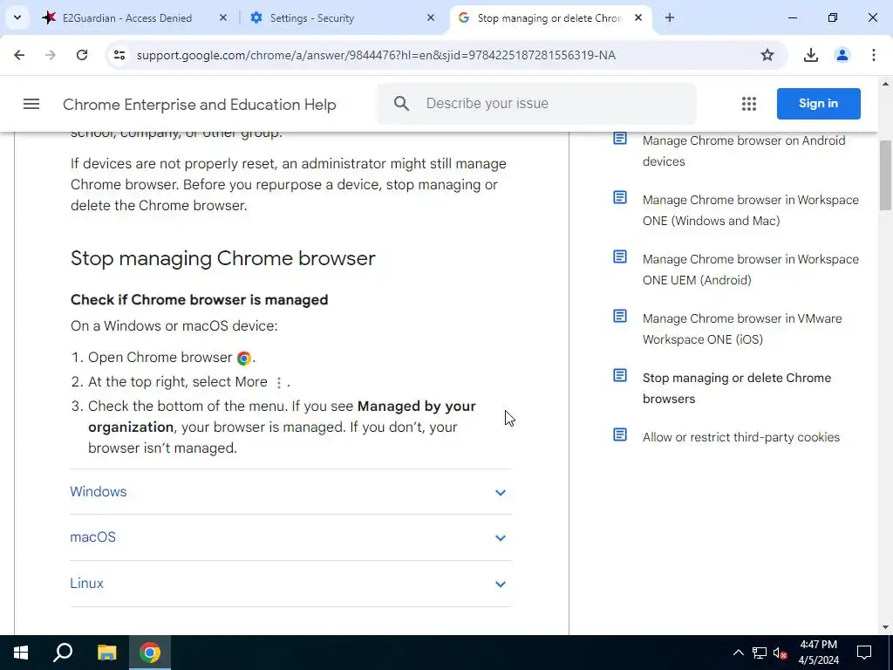Expand the Windows section
The height and width of the screenshot is (670, 893).
coord(290,492)
